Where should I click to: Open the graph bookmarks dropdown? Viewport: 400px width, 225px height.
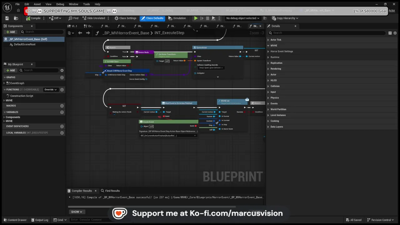71,33
